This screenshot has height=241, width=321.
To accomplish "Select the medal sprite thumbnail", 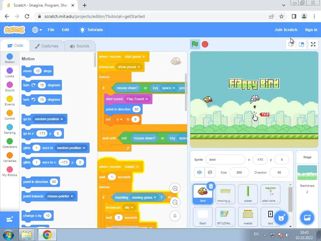I will click(248, 217).
